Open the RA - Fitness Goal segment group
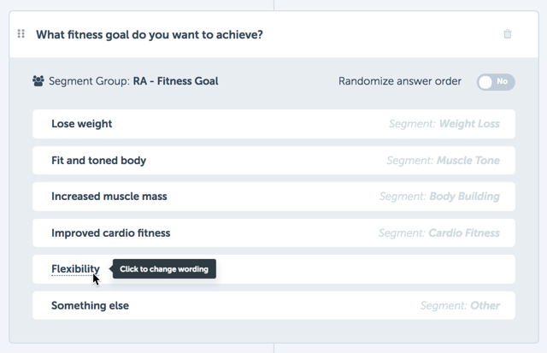547x353 pixels. coord(175,81)
